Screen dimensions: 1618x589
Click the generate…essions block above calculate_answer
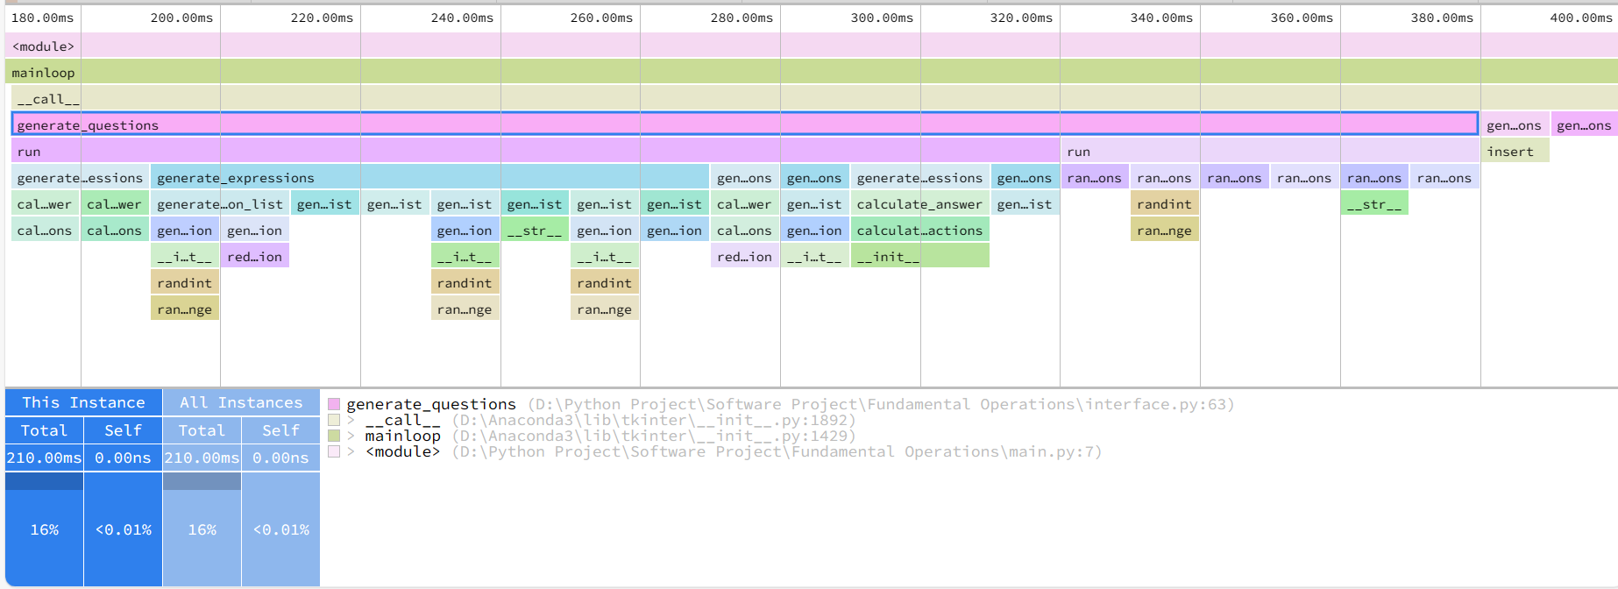[x=919, y=177]
